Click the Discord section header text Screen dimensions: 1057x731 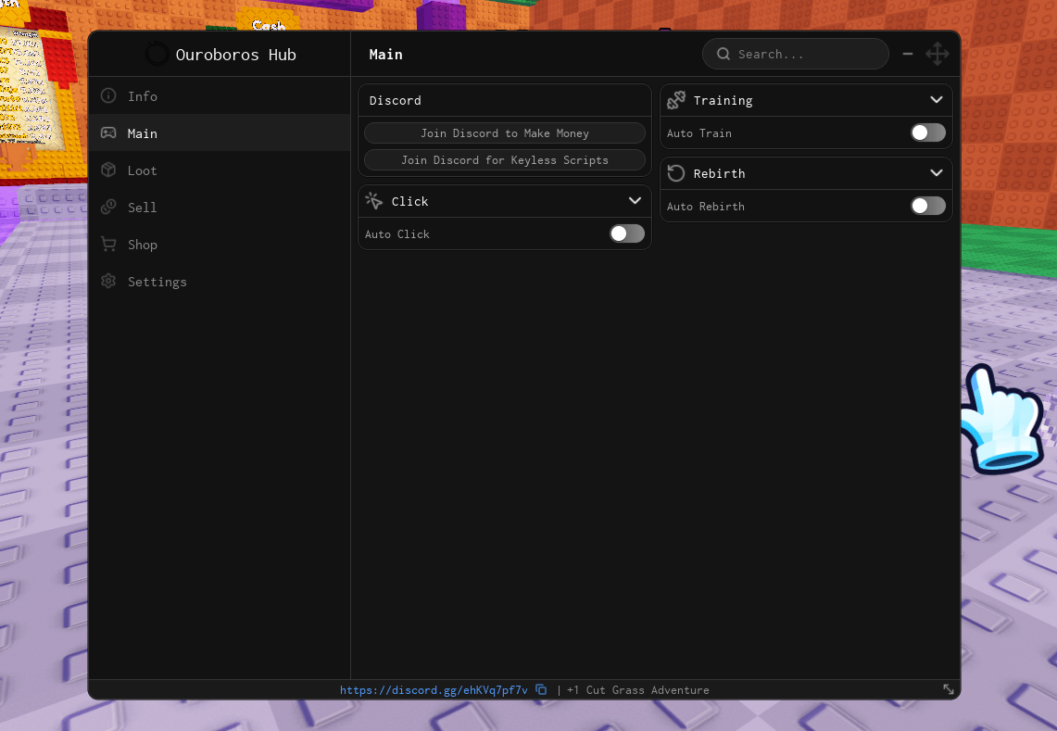pos(395,100)
